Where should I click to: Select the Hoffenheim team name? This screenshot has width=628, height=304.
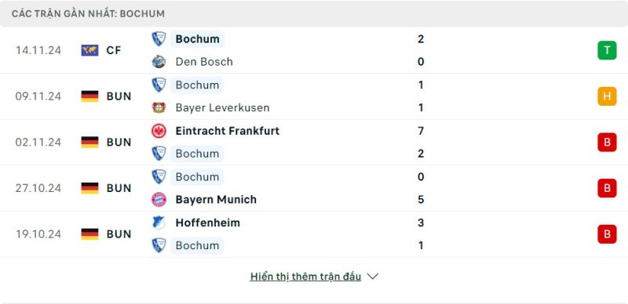208,223
